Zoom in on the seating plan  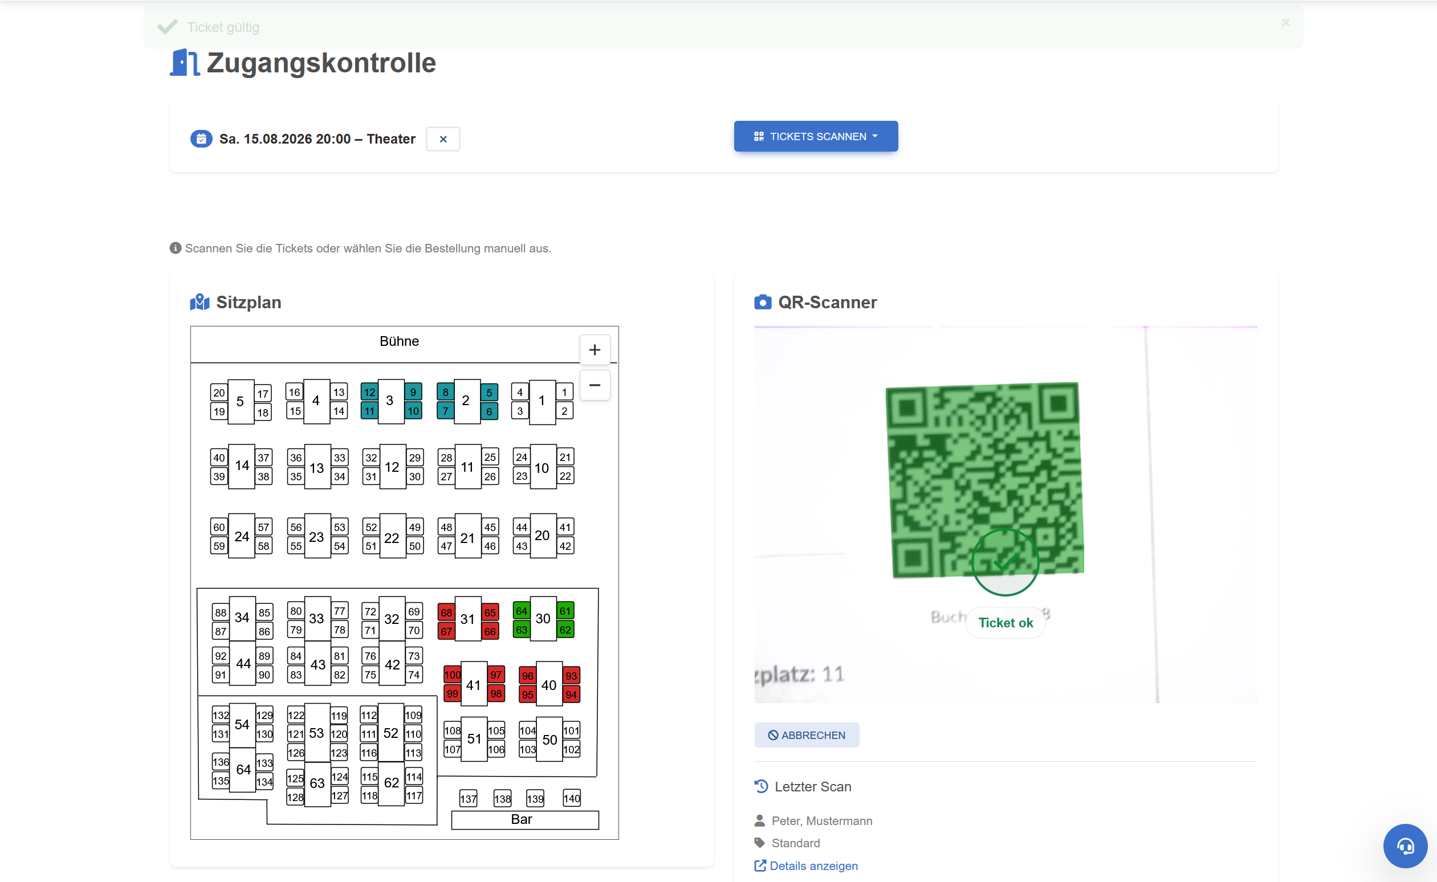(x=595, y=349)
